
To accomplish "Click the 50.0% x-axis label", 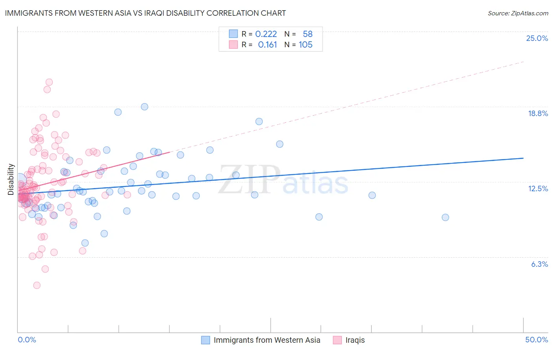I will pos(536,340).
